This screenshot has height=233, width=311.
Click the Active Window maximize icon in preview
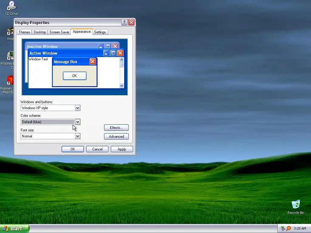pyautogui.click(x=113, y=53)
